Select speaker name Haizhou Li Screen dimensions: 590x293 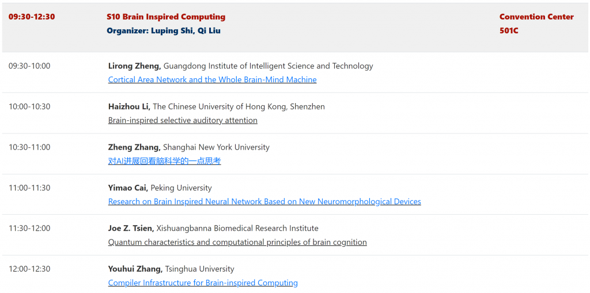[129, 107]
